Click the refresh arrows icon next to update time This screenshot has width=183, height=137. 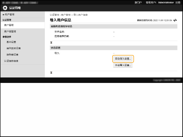click(x=175, y=20)
